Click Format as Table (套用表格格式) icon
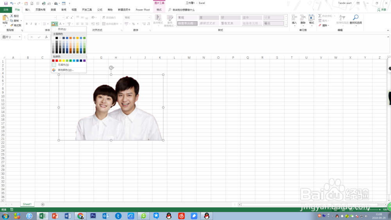 coord(170,18)
